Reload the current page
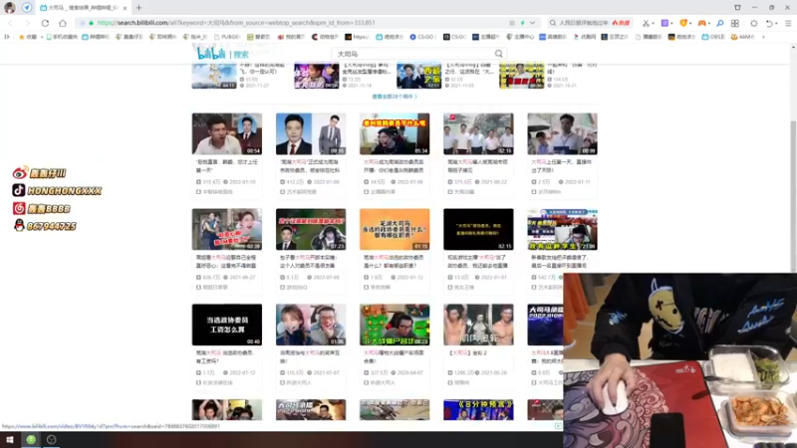Screen dimensions: 797x448 [45, 23]
